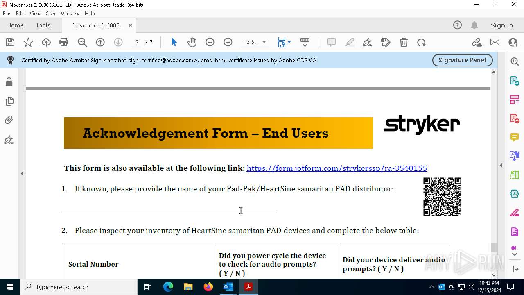The image size is (524, 295).
Task: Expand the fit page options arrow
Action: 289,42
